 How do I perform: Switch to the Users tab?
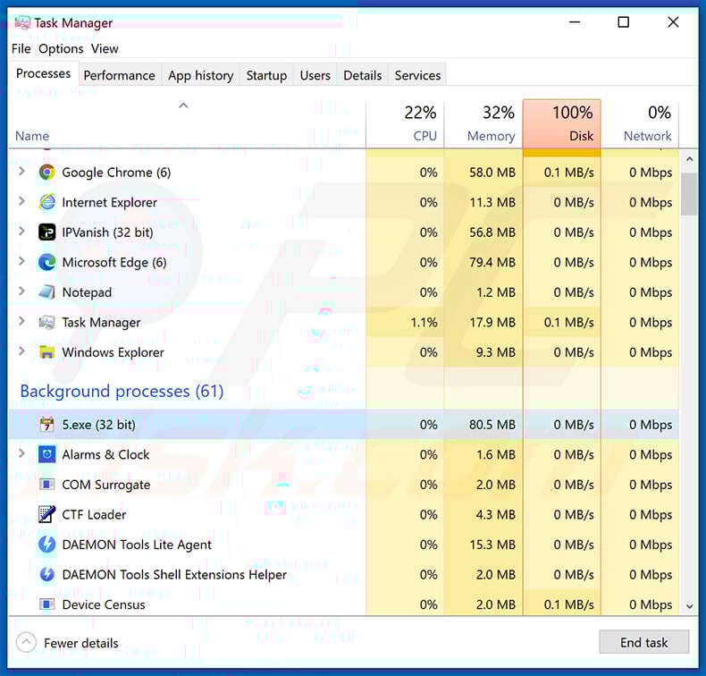tap(315, 75)
